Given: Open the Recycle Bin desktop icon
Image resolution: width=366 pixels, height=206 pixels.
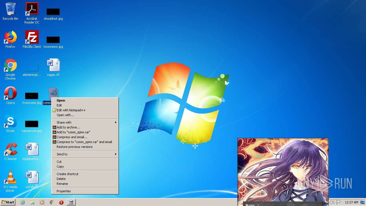Looking at the screenshot, I should 10,11.
